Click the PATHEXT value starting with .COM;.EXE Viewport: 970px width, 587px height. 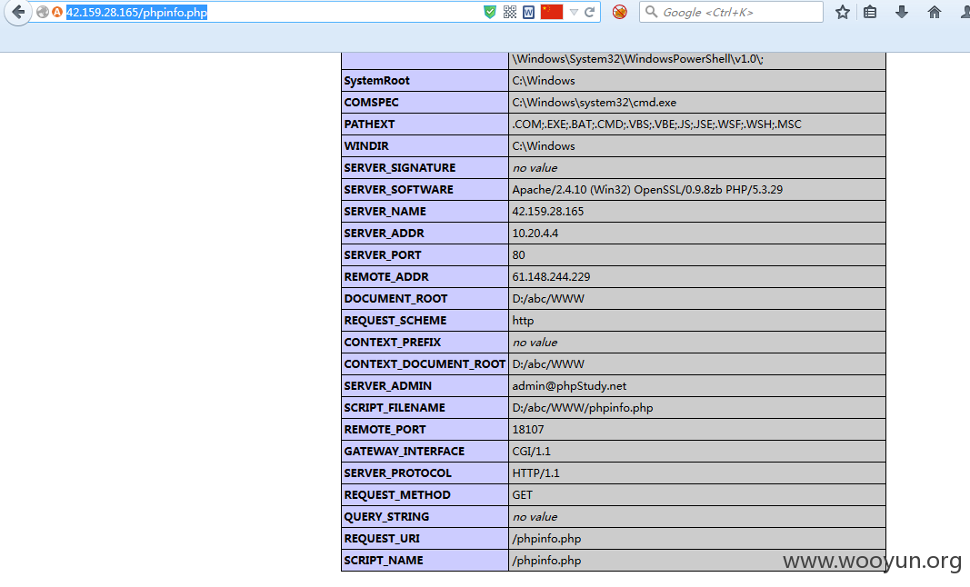point(656,124)
